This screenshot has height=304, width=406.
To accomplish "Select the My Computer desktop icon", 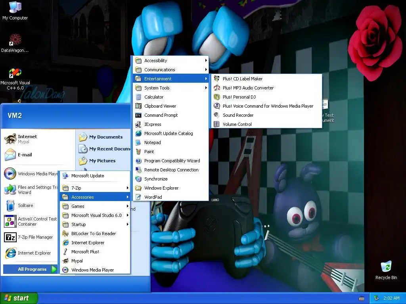I will pyautogui.click(x=15, y=10).
